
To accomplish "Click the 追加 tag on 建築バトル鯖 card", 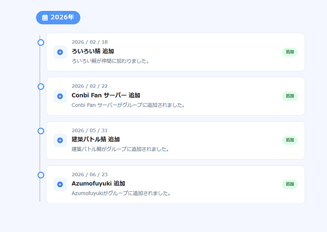I will tap(290, 140).
